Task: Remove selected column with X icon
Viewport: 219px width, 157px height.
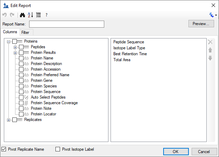Action: [210, 42]
